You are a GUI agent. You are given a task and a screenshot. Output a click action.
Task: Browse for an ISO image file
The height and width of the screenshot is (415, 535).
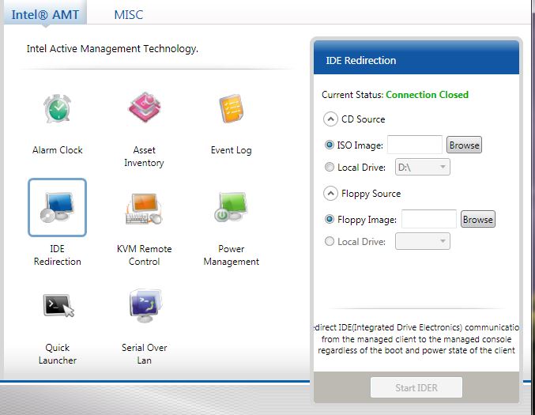[x=464, y=145]
